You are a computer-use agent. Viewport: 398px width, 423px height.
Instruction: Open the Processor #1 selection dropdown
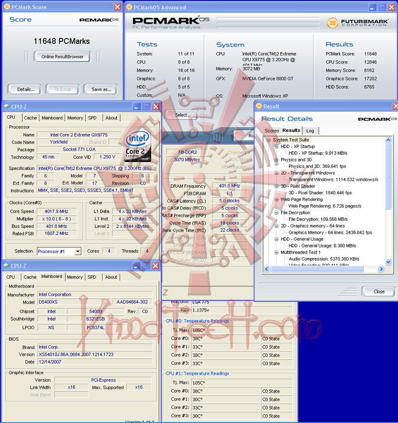coord(78,252)
